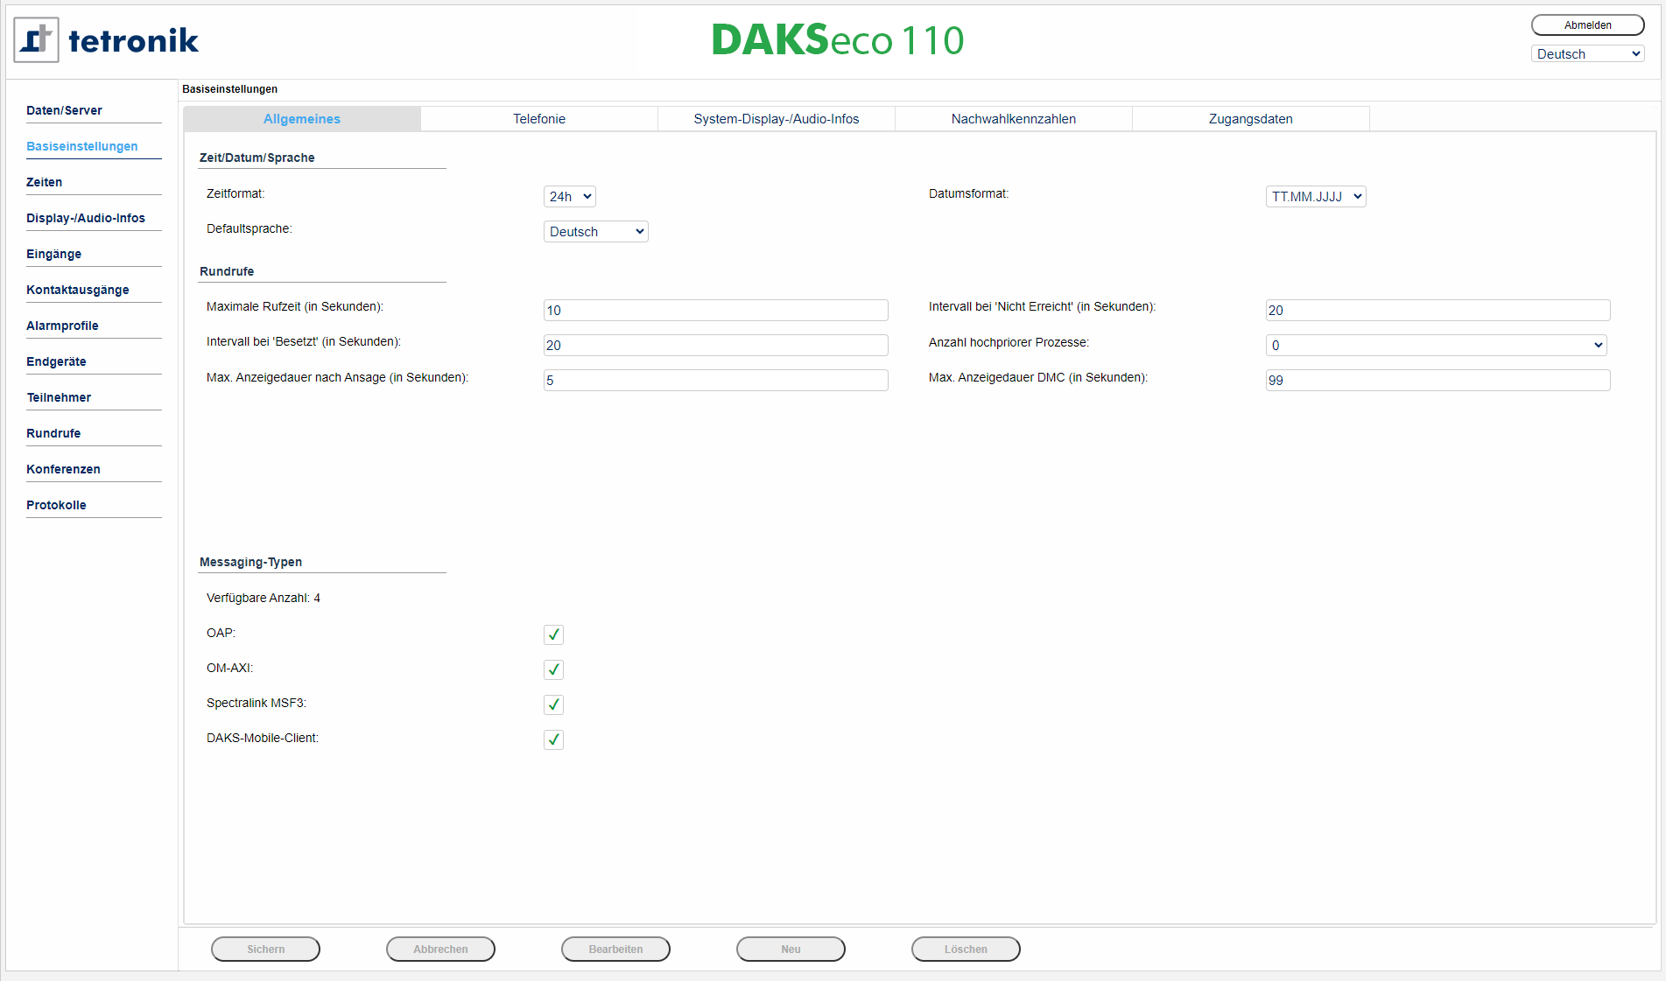Open Alarmprofile in the sidebar
Image resolution: width=1666 pixels, height=981 pixels.
point(62,326)
